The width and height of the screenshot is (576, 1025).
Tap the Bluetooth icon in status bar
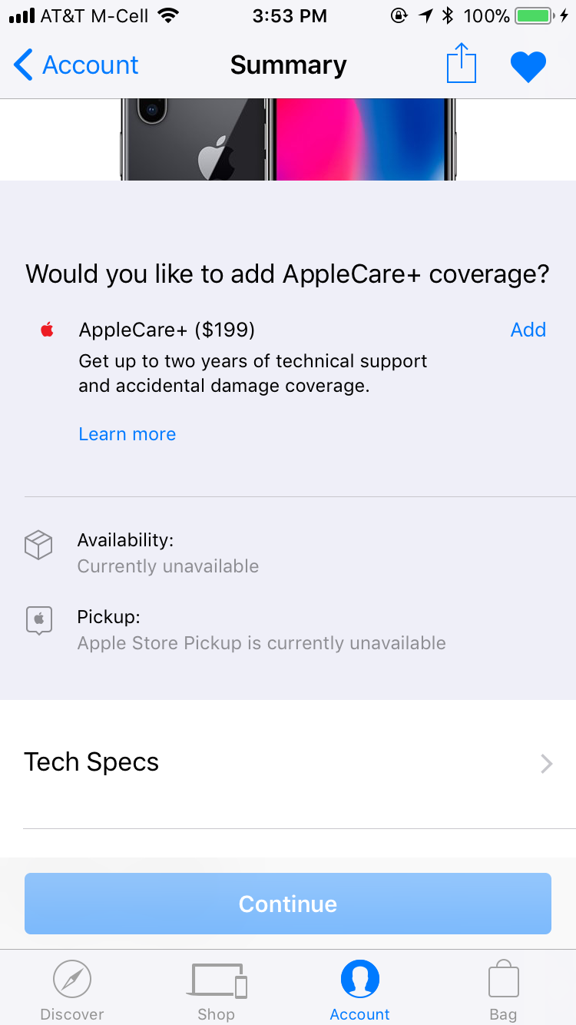[x=449, y=15]
